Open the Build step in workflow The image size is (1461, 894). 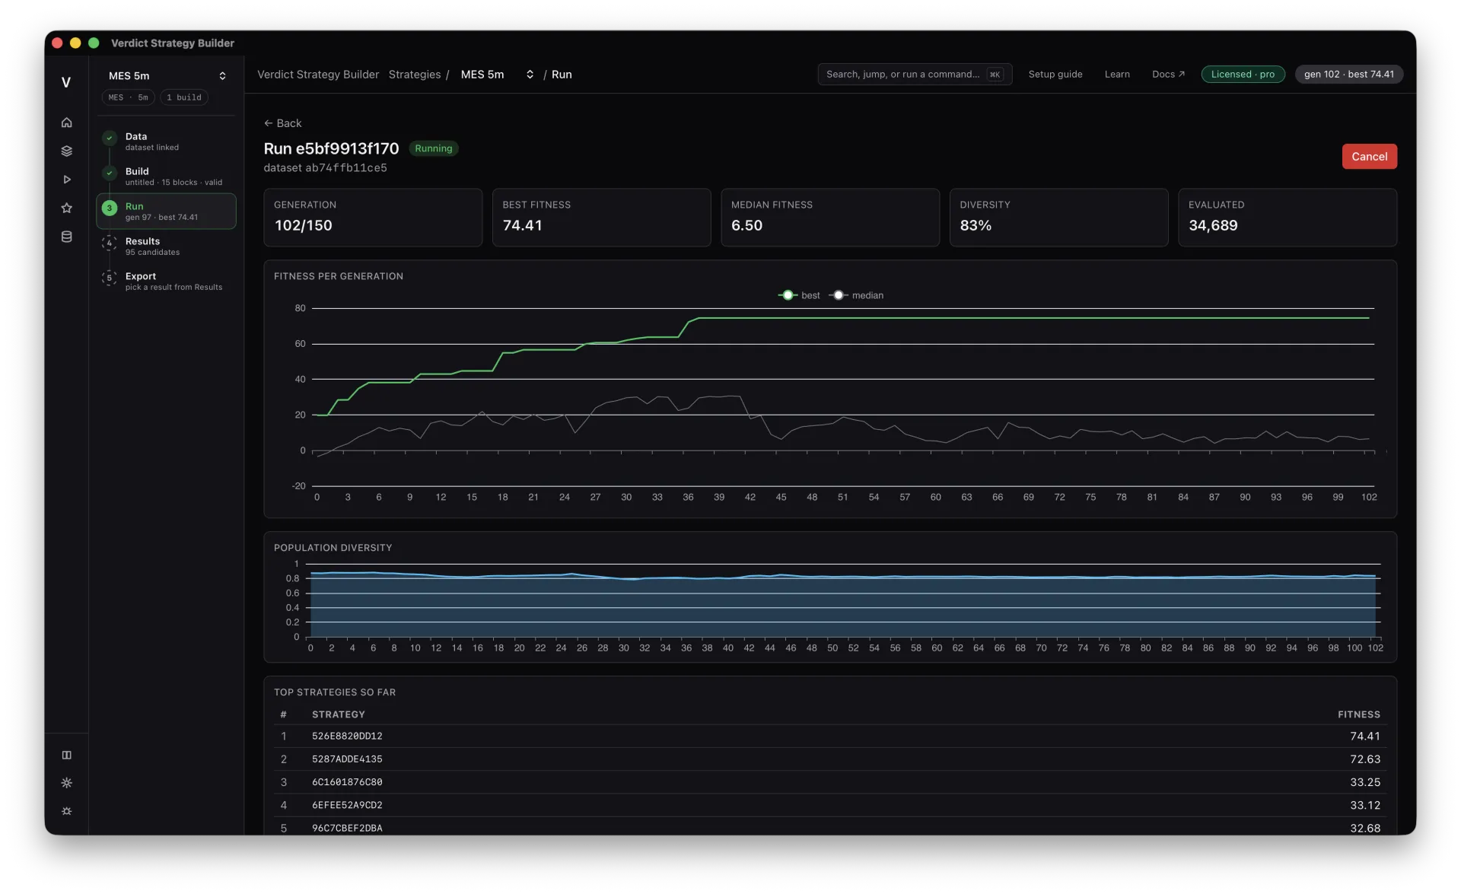click(x=166, y=177)
